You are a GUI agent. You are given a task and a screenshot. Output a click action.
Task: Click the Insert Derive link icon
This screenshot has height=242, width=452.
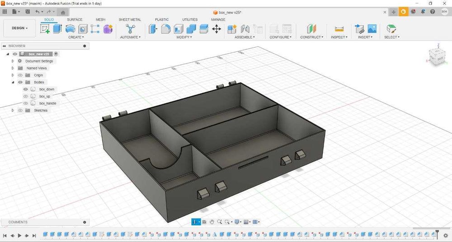point(359,29)
